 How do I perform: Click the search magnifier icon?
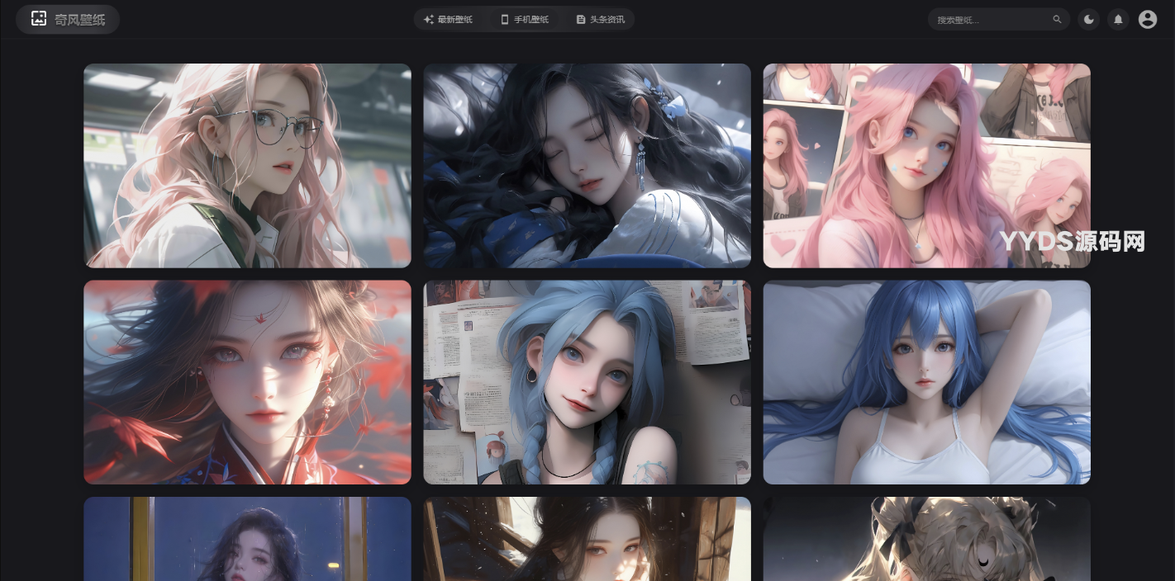point(1057,20)
